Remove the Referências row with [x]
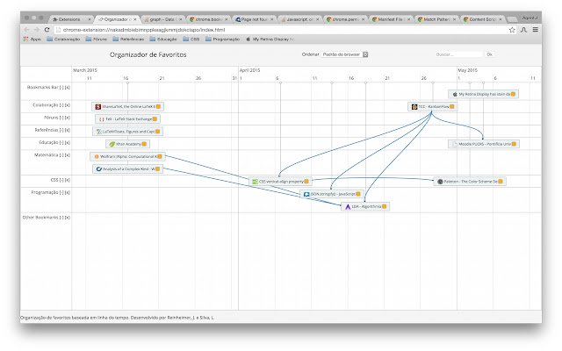This screenshot has width=562, height=351. [x=68, y=130]
